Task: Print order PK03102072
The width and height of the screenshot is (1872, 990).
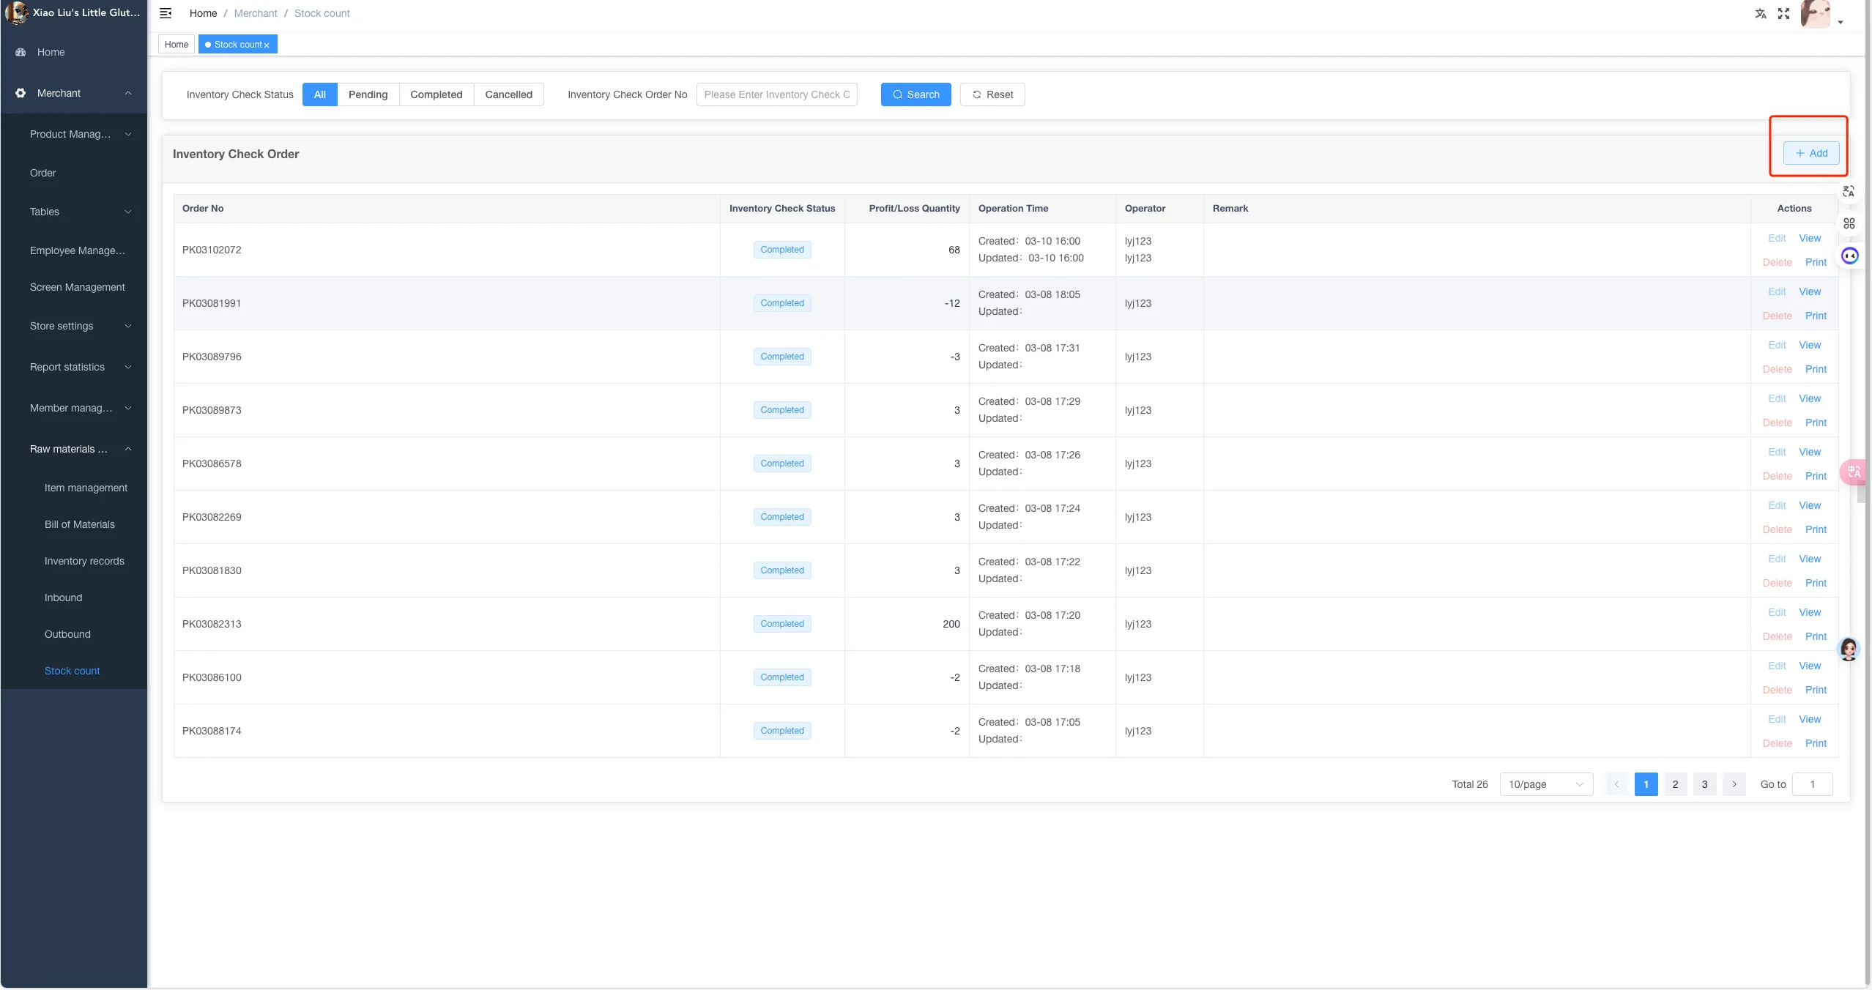Action: point(1815,262)
